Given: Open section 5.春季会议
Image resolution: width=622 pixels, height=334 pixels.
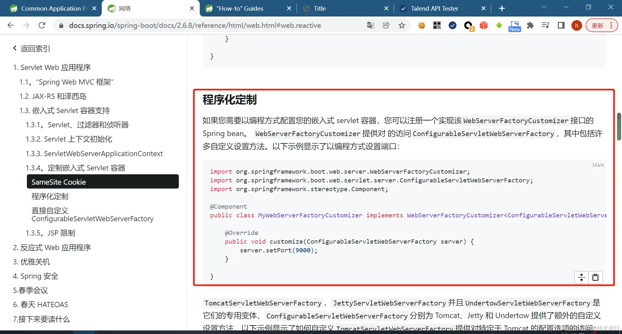Looking at the screenshot, I should (x=30, y=290).
